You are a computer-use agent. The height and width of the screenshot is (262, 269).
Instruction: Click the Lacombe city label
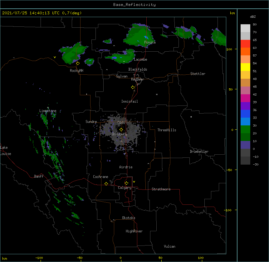[x=140, y=59]
